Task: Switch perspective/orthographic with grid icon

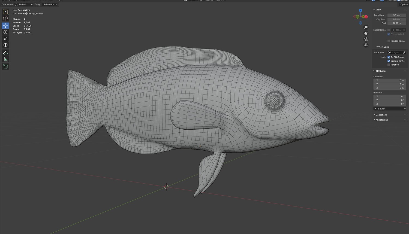Action: point(366,45)
